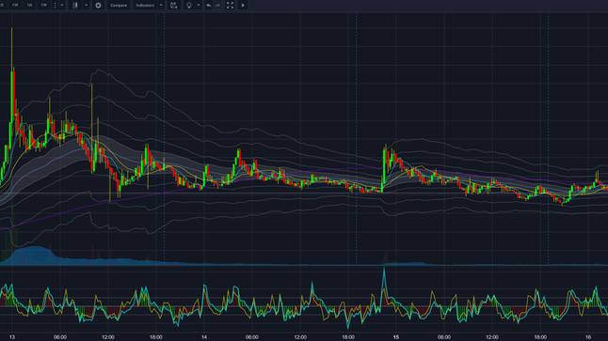The image size is (608, 341).
Task: Select the first 1W interval button
Action: coord(15,6)
